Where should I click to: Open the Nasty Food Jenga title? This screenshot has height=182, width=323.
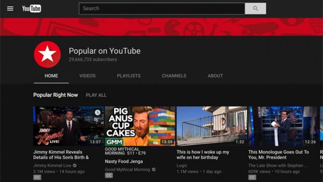[124, 161]
